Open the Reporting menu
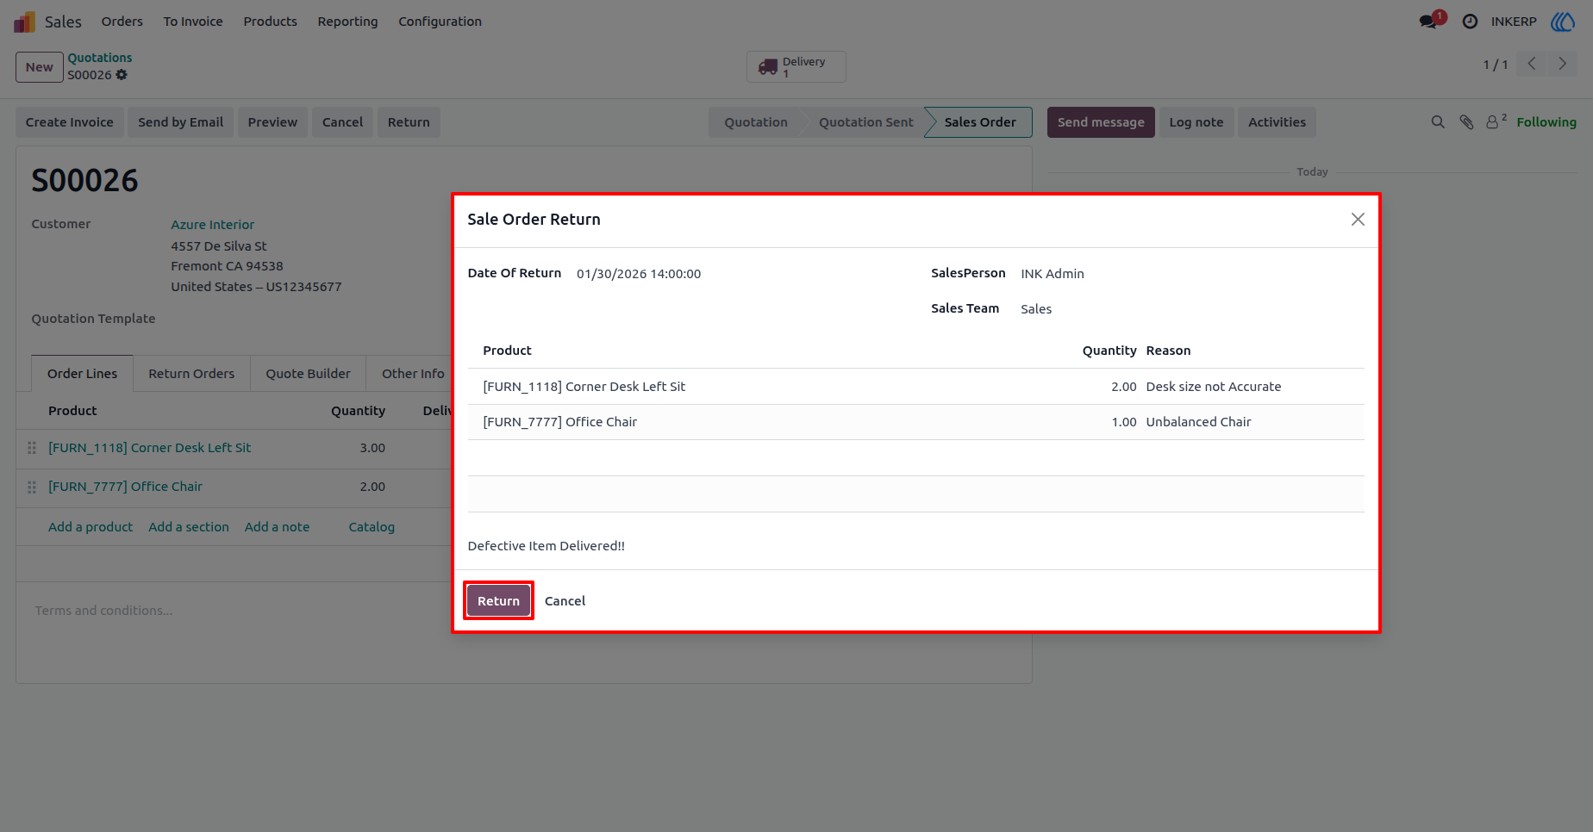1593x832 pixels. tap(347, 22)
